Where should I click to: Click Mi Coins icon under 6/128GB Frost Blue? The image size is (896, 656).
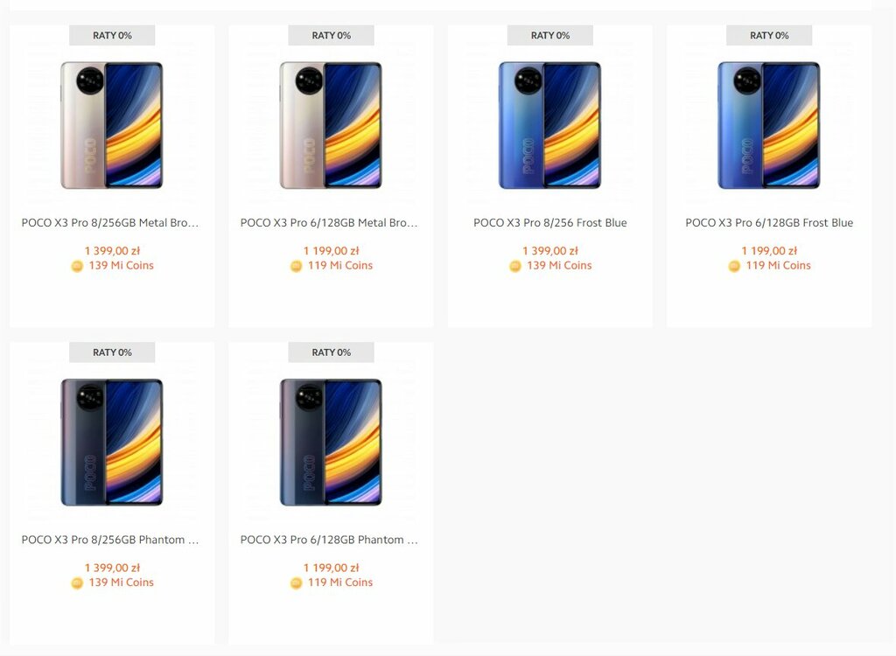coord(734,267)
